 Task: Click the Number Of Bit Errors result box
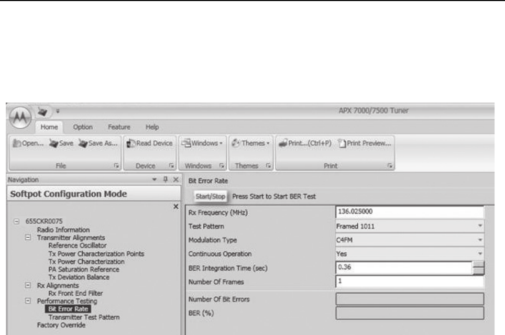pos(410,299)
